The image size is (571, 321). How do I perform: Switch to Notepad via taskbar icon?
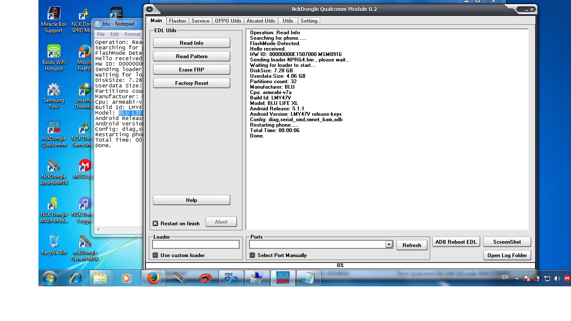click(308, 278)
